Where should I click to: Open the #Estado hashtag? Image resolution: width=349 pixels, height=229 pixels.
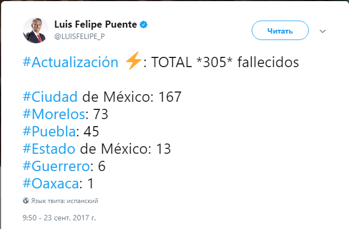coord(51,149)
